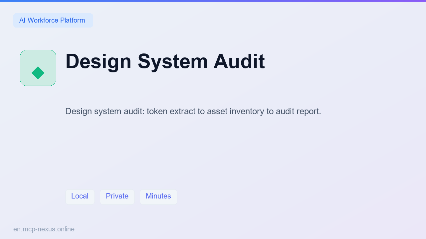This screenshot has width=426, height=239.
Task: Click the purple-blue gradient bar at top
Action: [x=213, y=1]
